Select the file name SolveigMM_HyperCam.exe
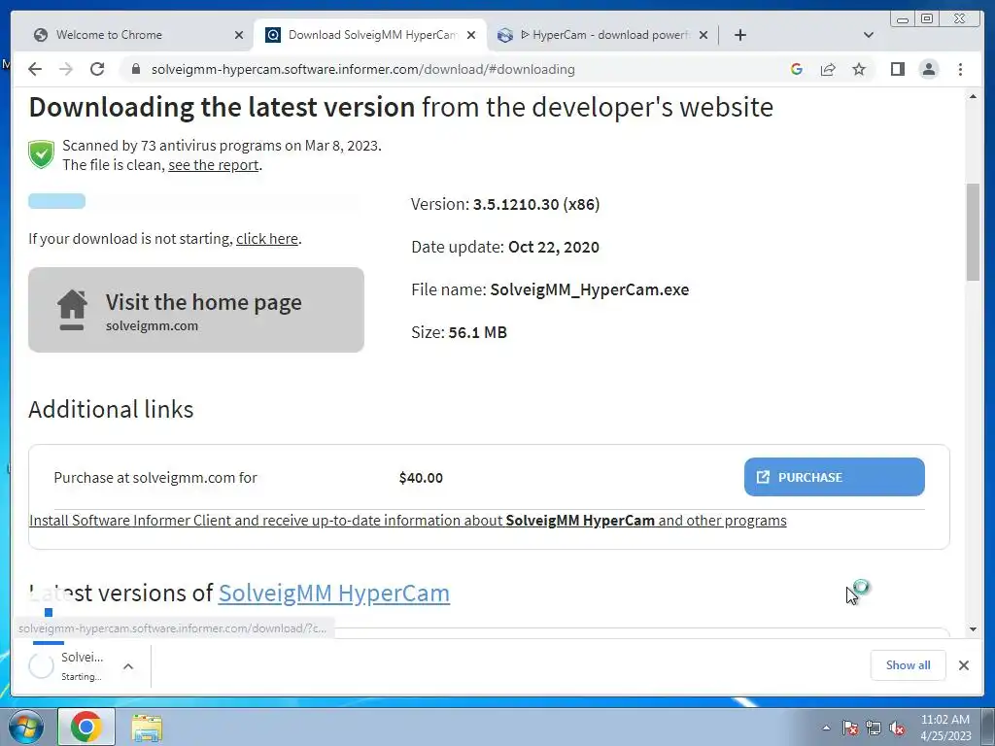995x746 pixels. [590, 289]
